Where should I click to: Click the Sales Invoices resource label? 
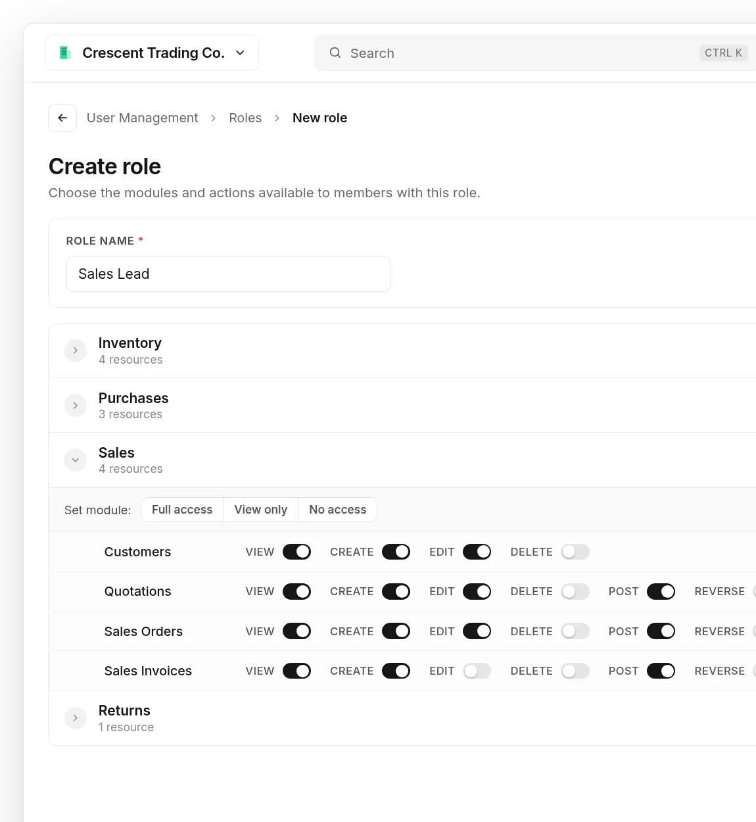pyautogui.click(x=148, y=671)
